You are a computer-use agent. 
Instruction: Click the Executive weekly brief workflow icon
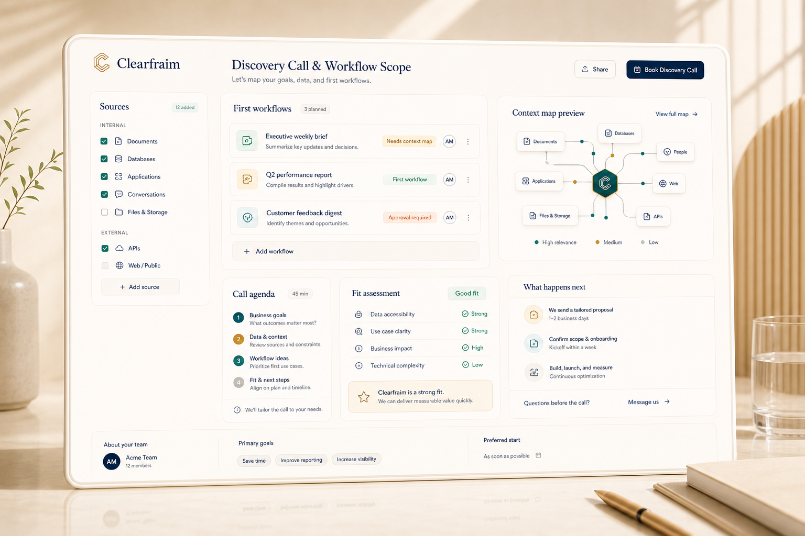[247, 141]
